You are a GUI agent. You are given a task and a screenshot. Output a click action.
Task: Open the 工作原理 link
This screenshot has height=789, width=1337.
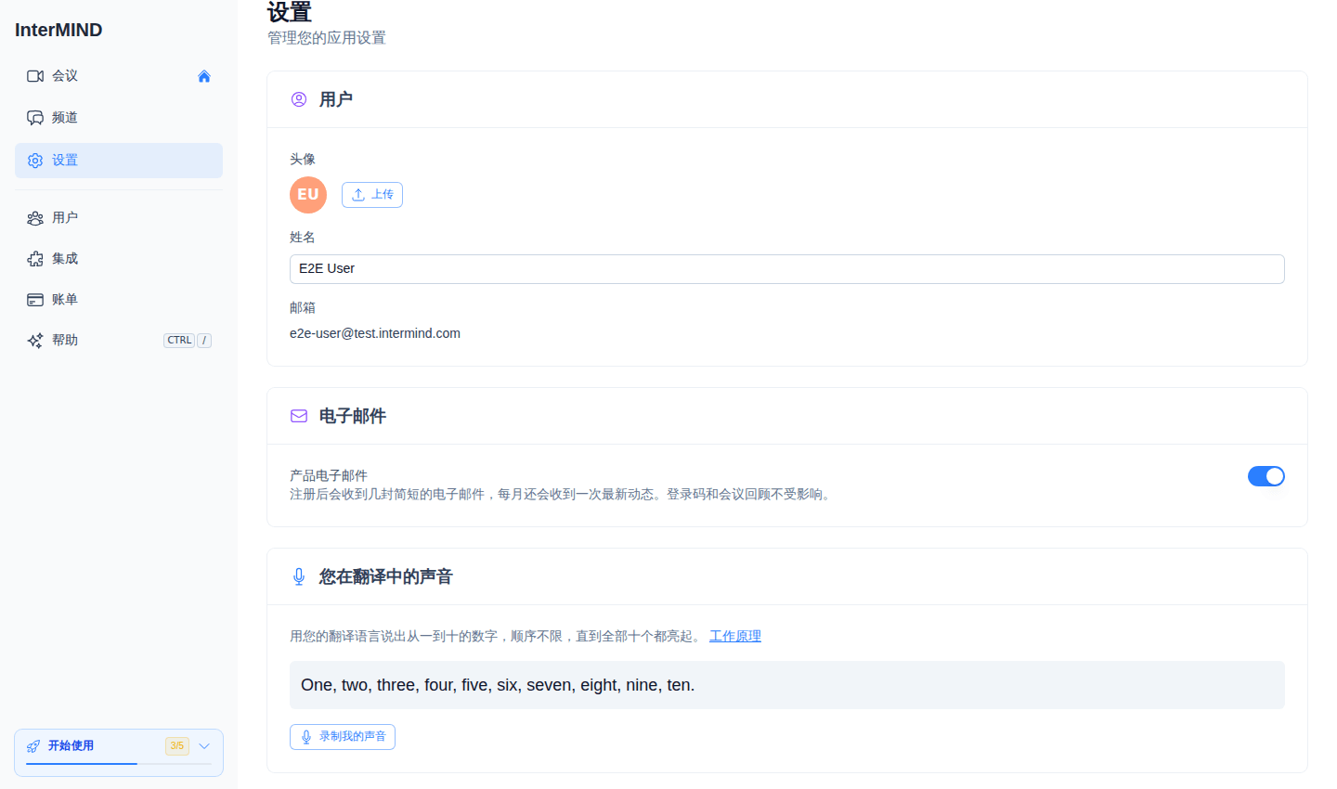tap(735, 636)
